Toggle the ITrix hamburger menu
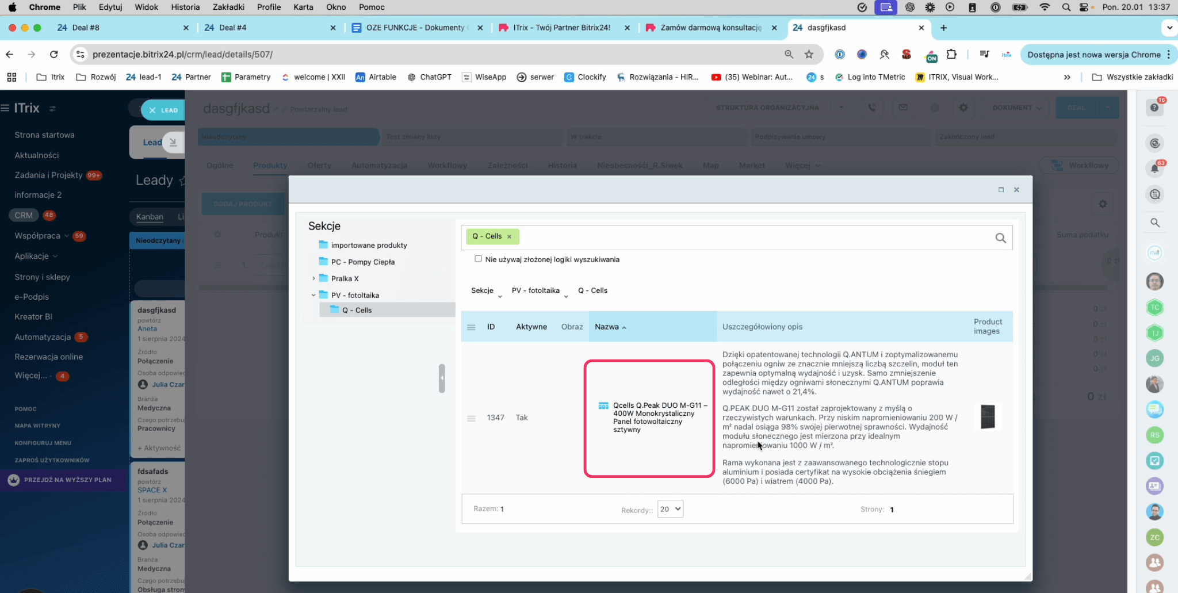 point(5,108)
